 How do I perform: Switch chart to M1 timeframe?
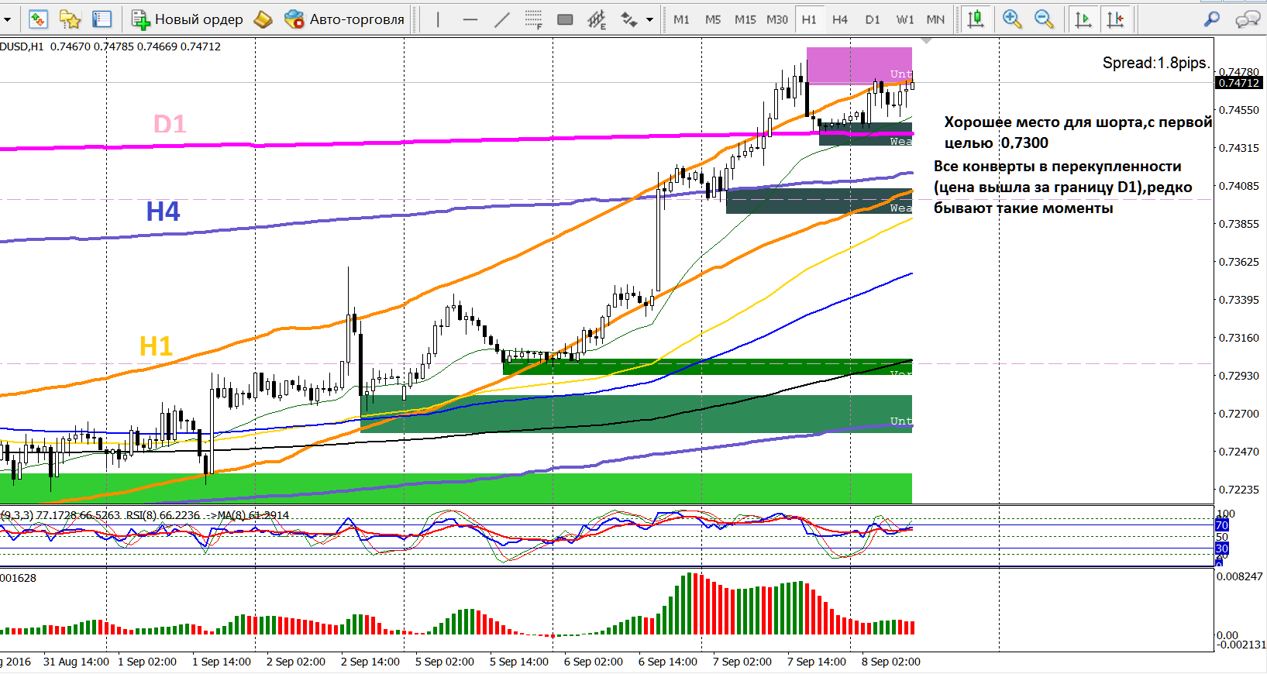(681, 19)
